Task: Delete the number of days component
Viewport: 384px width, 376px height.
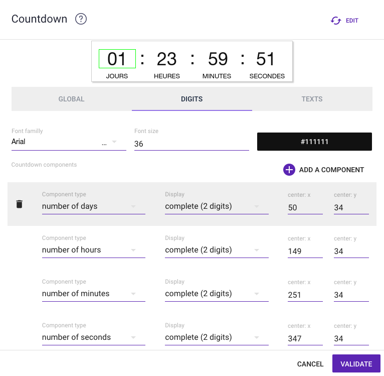Action: [x=19, y=204]
